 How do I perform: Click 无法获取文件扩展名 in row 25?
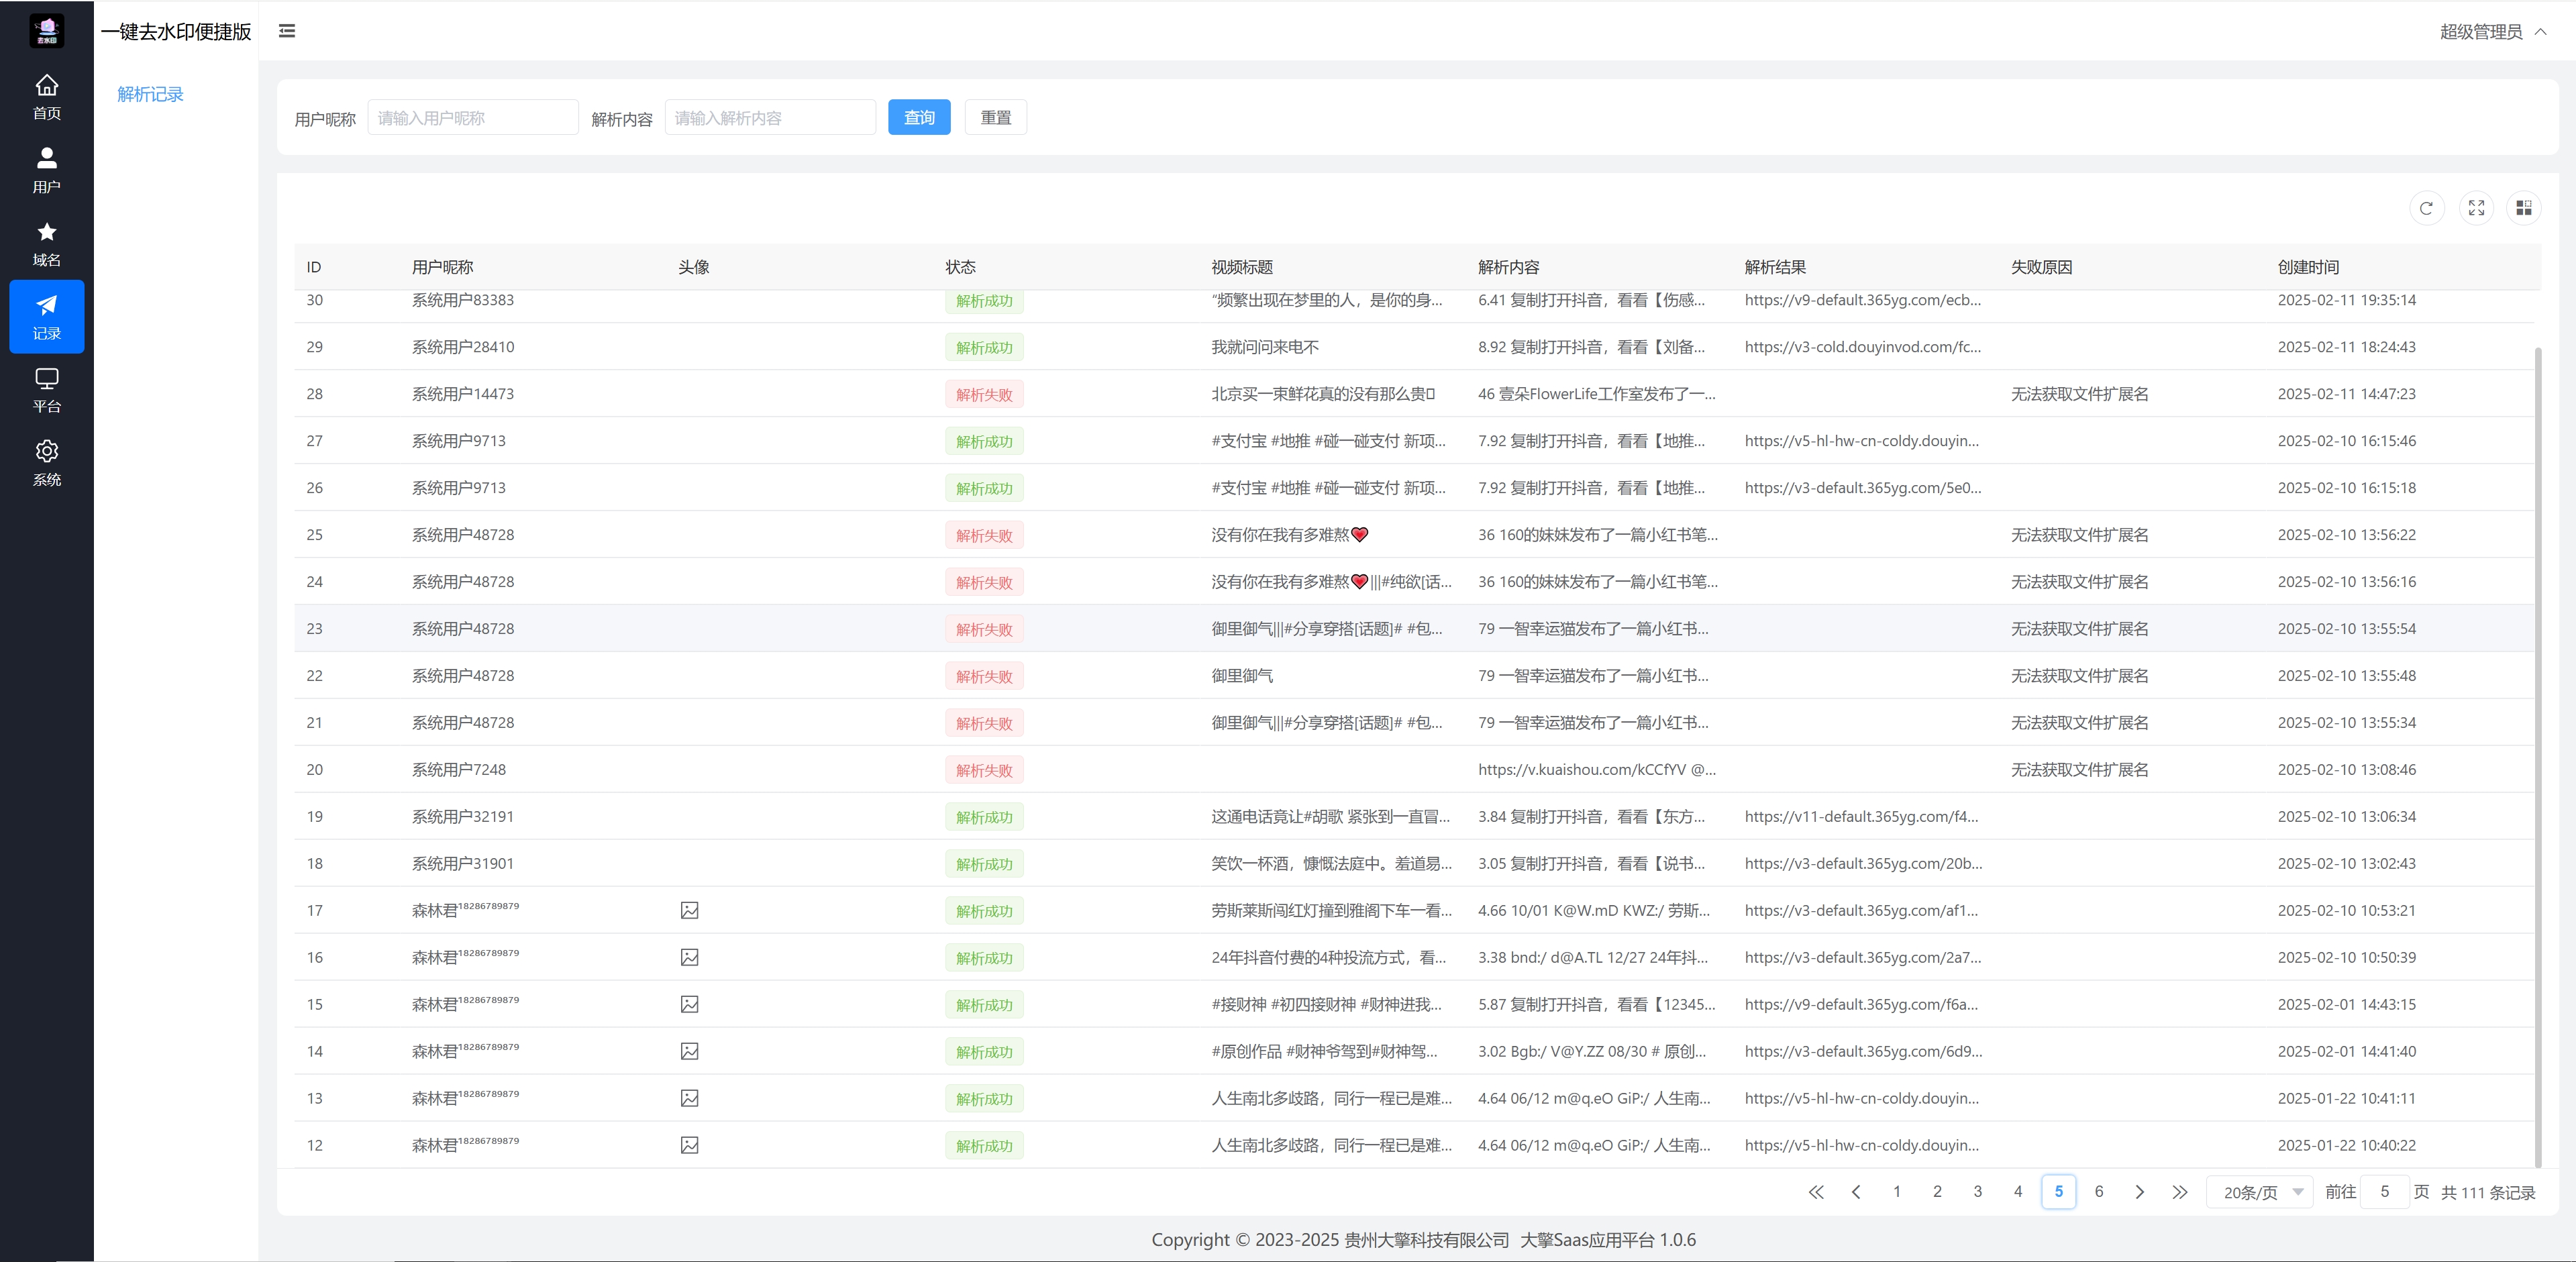click(2079, 534)
